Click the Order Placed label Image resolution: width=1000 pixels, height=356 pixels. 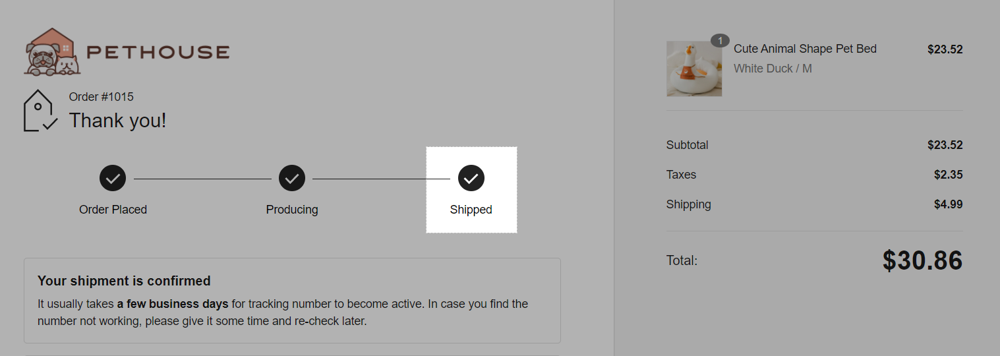(113, 210)
